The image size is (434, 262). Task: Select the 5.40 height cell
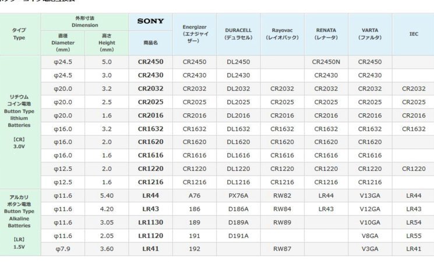107,195
